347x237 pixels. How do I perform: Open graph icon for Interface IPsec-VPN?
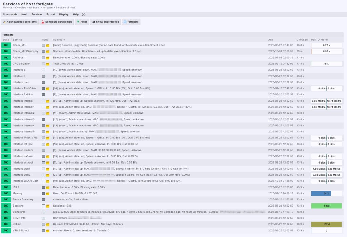tap(48, 138)
